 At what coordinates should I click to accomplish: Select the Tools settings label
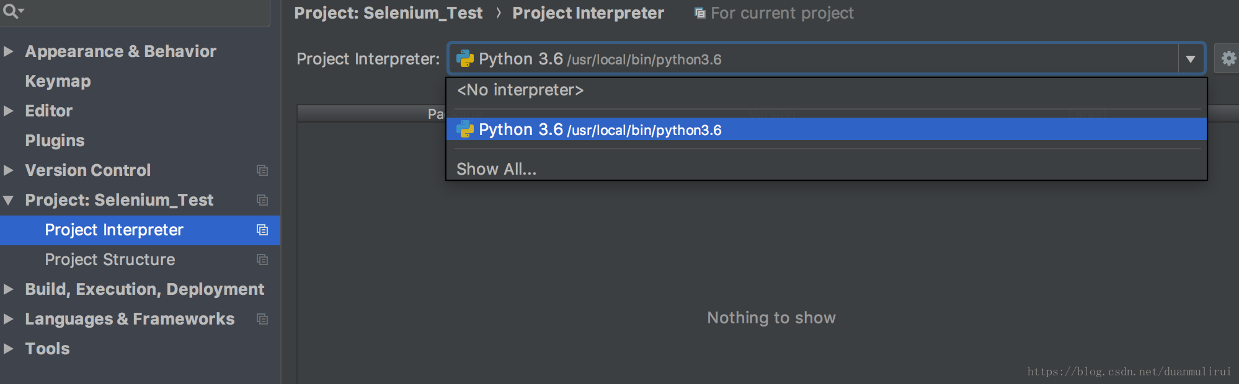pos(47,349)
